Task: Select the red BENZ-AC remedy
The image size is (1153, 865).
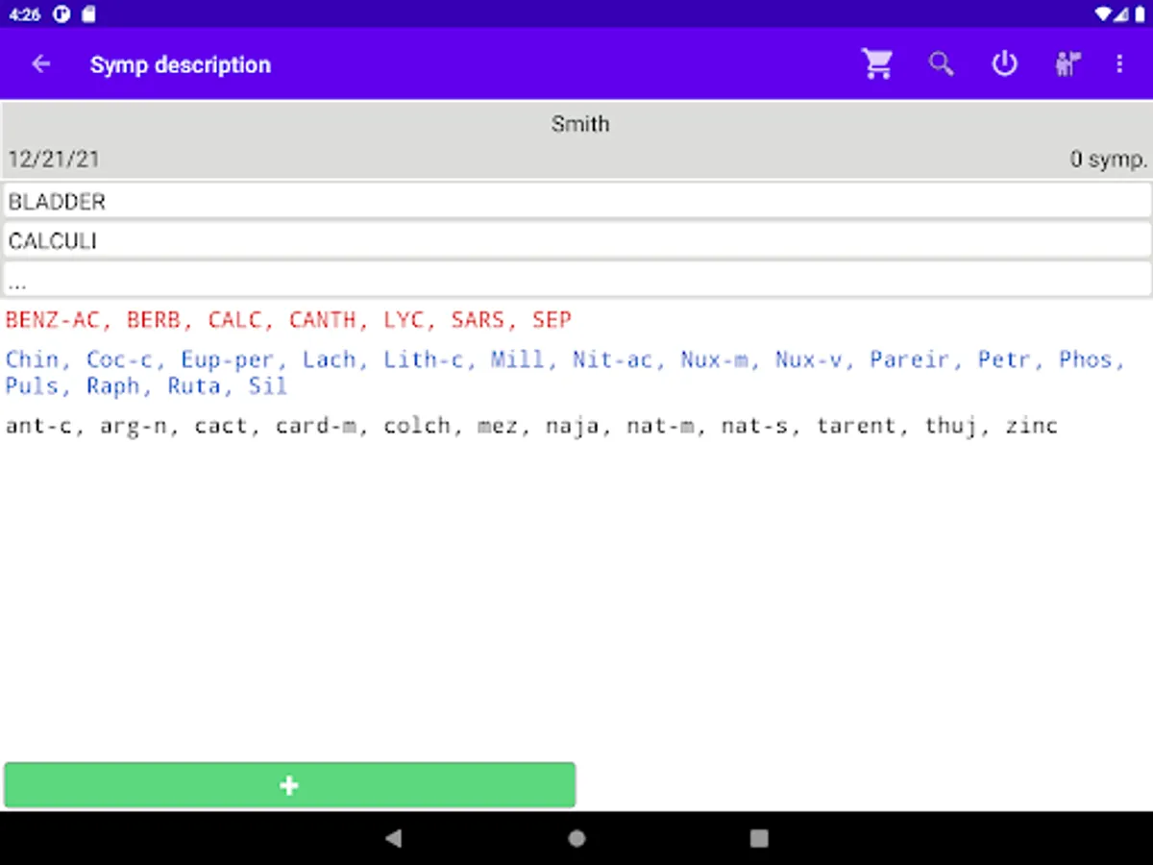Action: point(53,320)
